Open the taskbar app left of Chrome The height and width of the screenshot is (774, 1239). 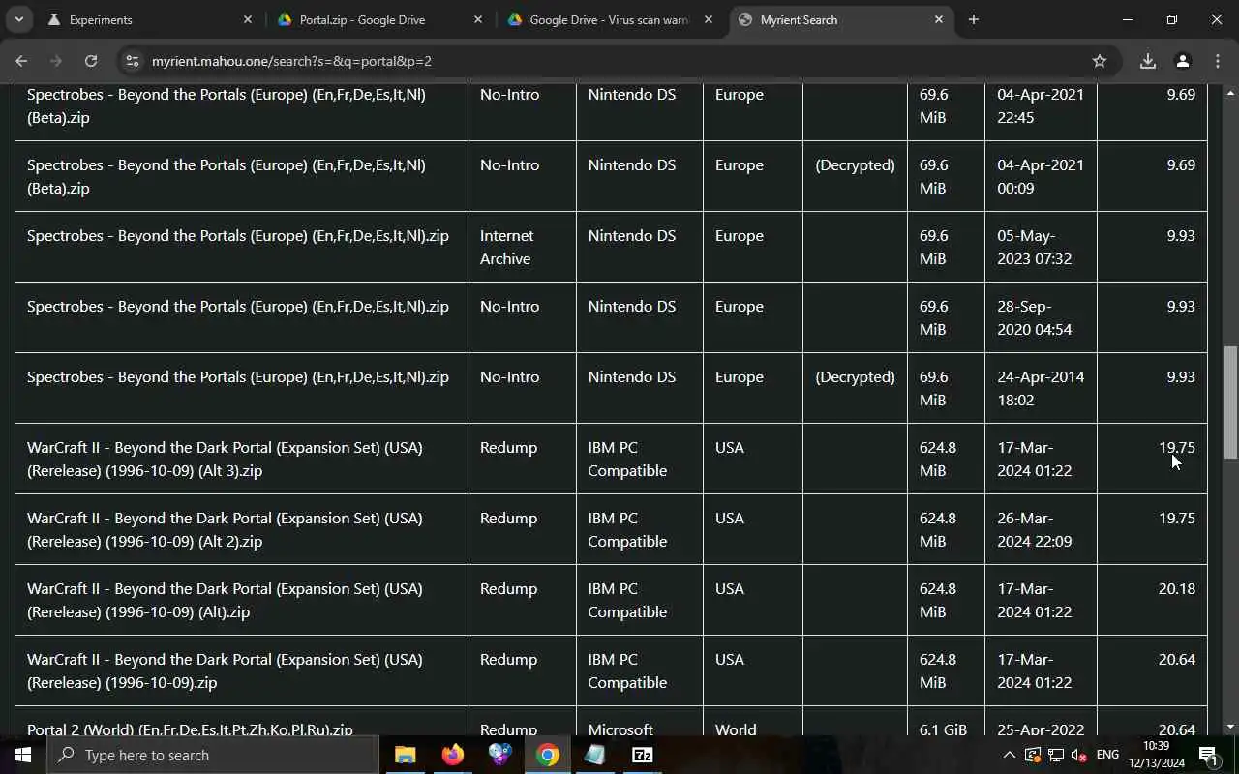click(499, 755)
